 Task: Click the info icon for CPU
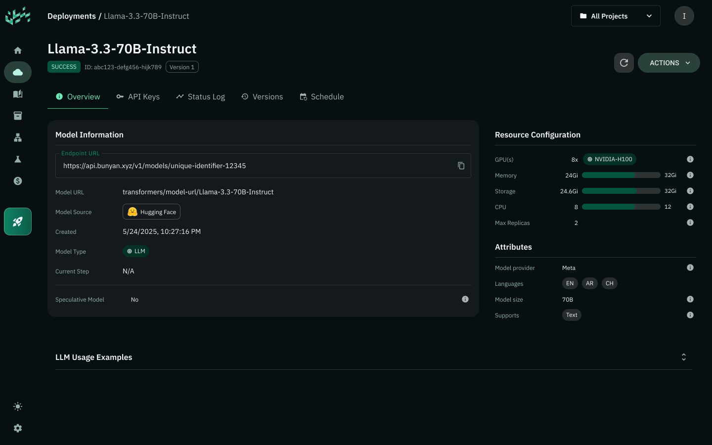click(690, 207)
